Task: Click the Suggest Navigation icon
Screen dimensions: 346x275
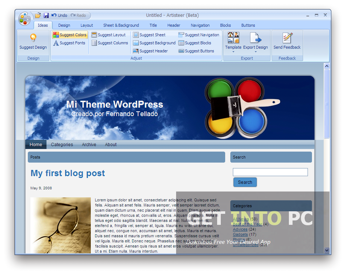Action: pyautogui.click(x=181, y=35)
